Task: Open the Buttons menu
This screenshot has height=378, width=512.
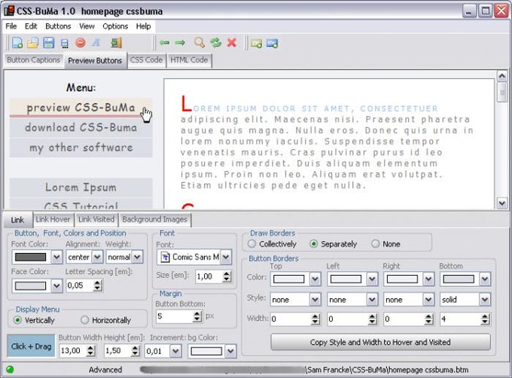Action: click(58, 26)
